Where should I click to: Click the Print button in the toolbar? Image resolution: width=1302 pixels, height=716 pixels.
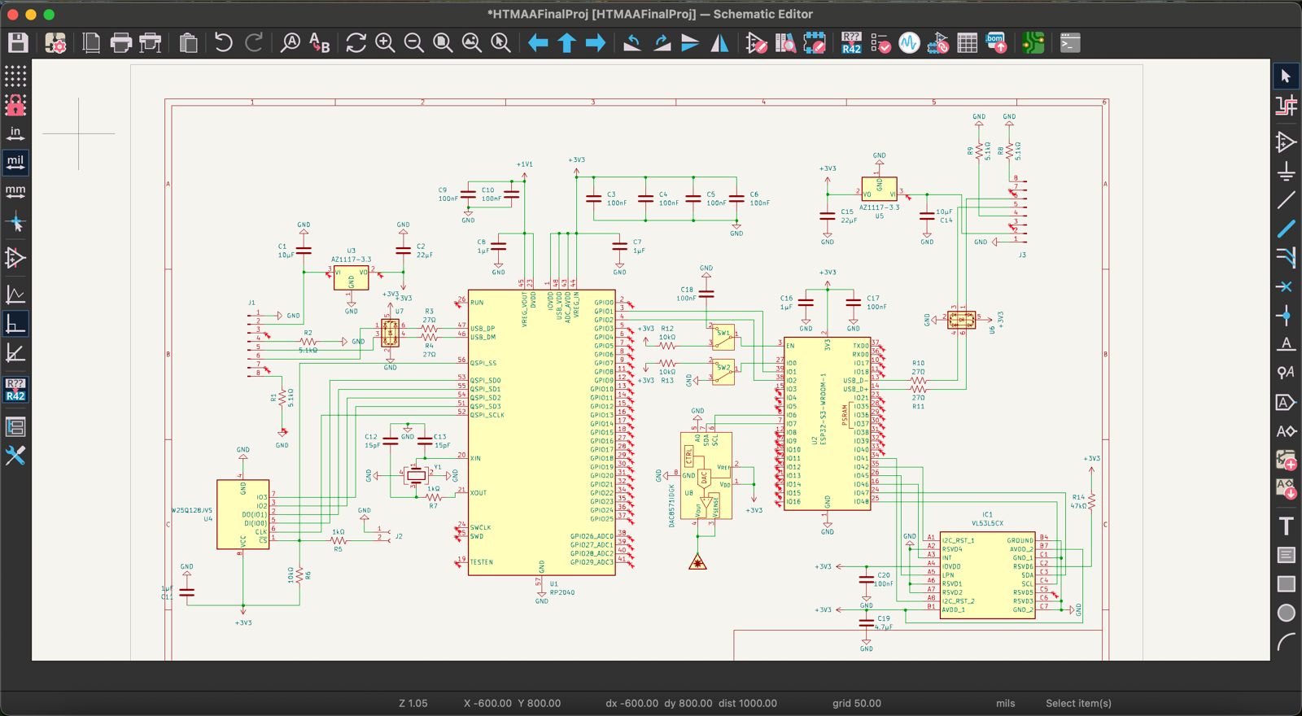coord(120,43)
